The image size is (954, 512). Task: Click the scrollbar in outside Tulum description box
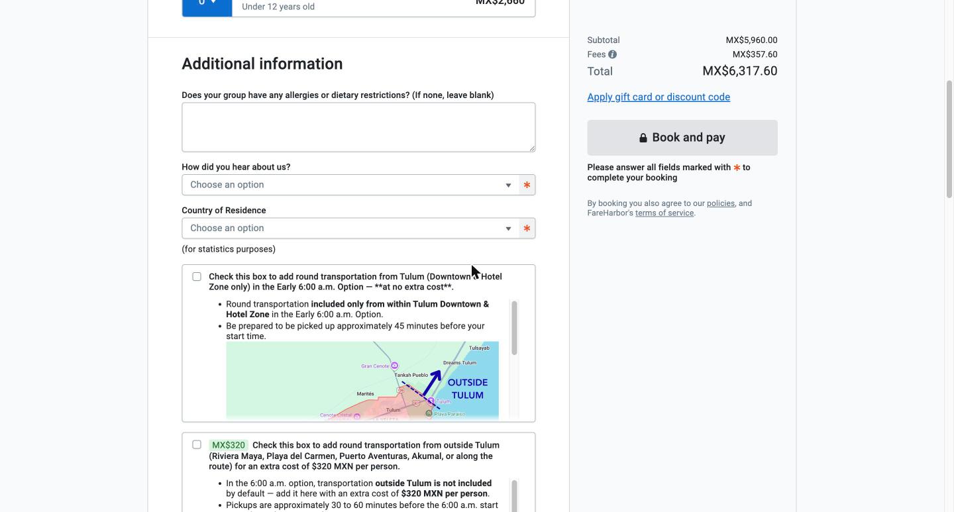click(513, 495)
